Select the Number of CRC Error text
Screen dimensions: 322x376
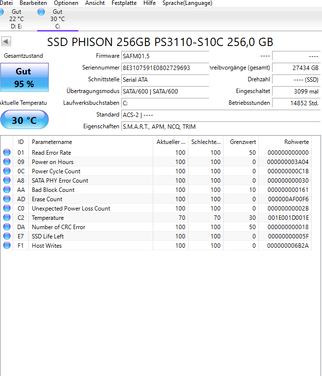point(59,227)
